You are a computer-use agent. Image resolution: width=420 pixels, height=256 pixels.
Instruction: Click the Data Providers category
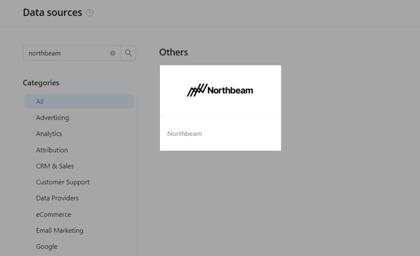pyautogui.click(x=57, y=198)
